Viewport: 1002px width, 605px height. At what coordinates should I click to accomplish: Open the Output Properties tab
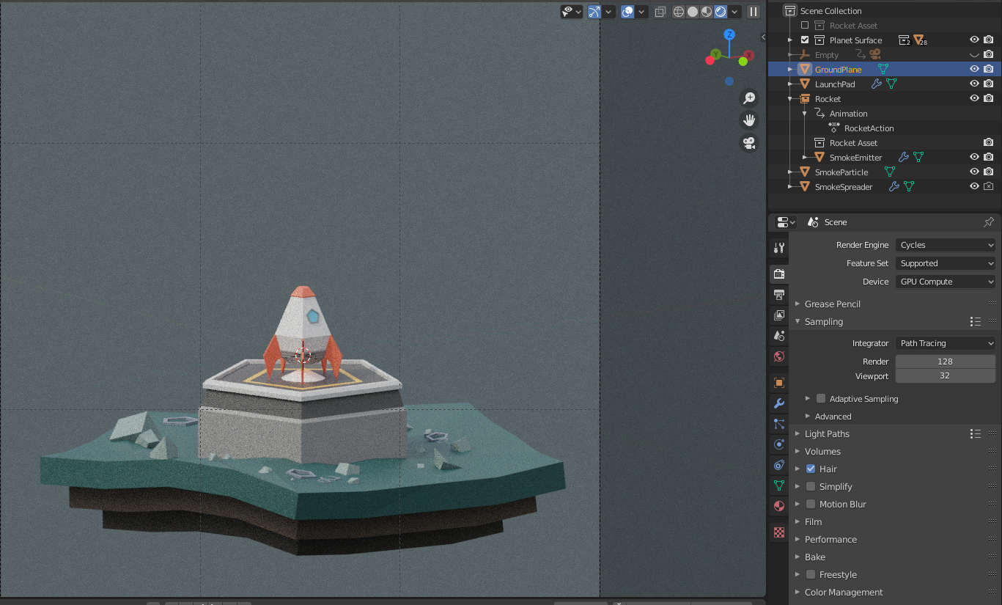pyautogui.click(x=778, y=294)
